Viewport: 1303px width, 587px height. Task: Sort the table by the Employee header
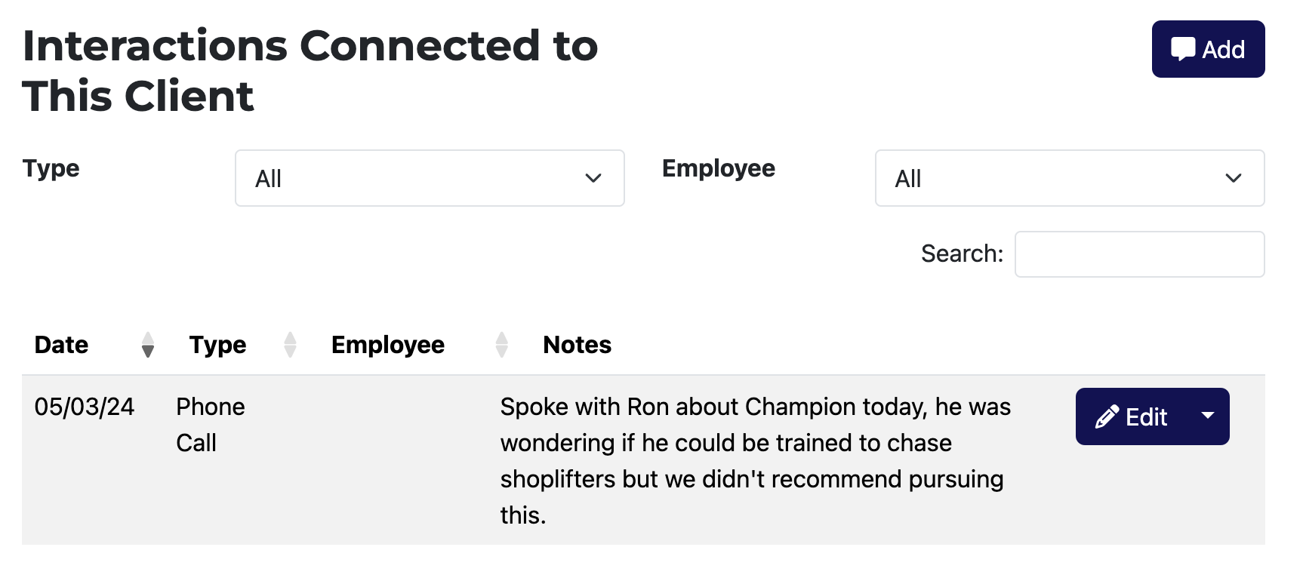coord(388,345)
